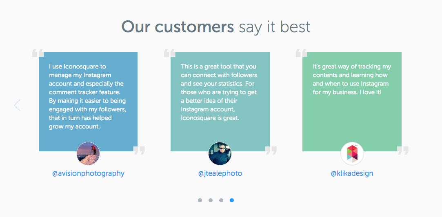
Task: Visit the @klikadesign profile link
Action: [352, 173]
